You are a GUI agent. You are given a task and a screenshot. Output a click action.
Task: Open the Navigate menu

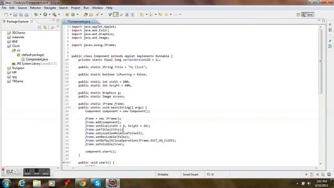point(50,8)
